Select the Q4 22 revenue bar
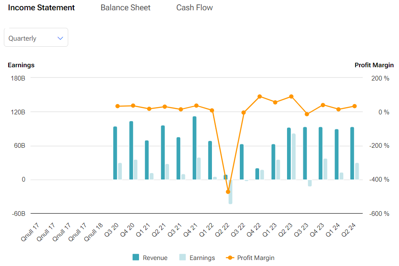The width and height of the screenshot is (399, 266). (257, 174)
